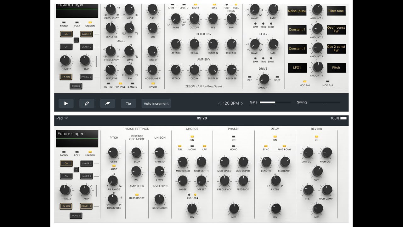
Task: Click the FILTER ENV ATTACK knob
Action: (x=176, y=44)
